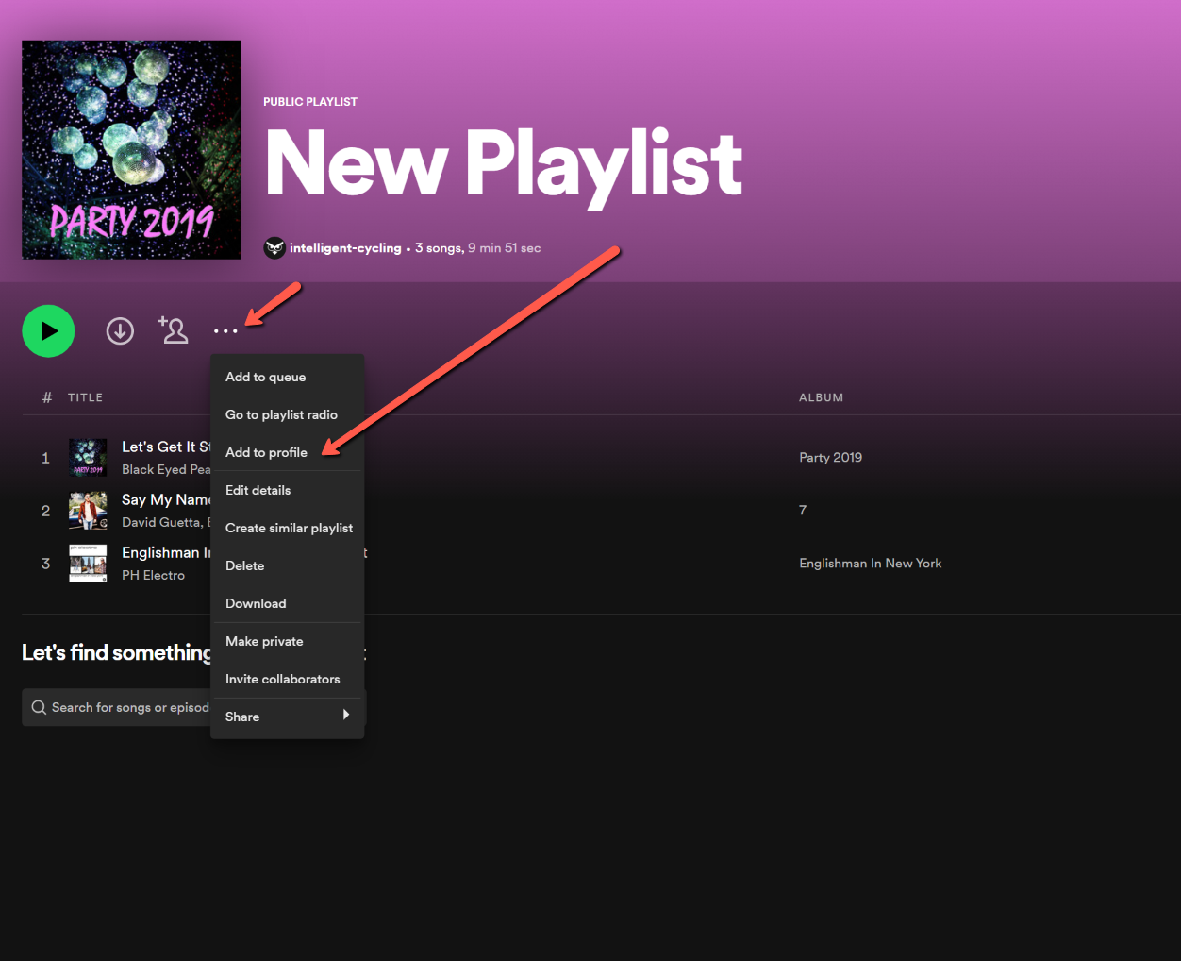Select Delete in the playlist menu
Screen dimensions: 1181x961
(x=244, y=565)
